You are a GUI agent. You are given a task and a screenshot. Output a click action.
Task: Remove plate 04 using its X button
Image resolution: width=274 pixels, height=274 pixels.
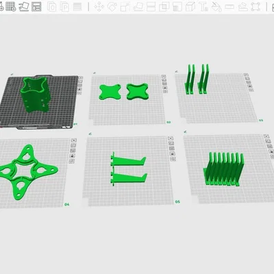(x=74, y=140)
